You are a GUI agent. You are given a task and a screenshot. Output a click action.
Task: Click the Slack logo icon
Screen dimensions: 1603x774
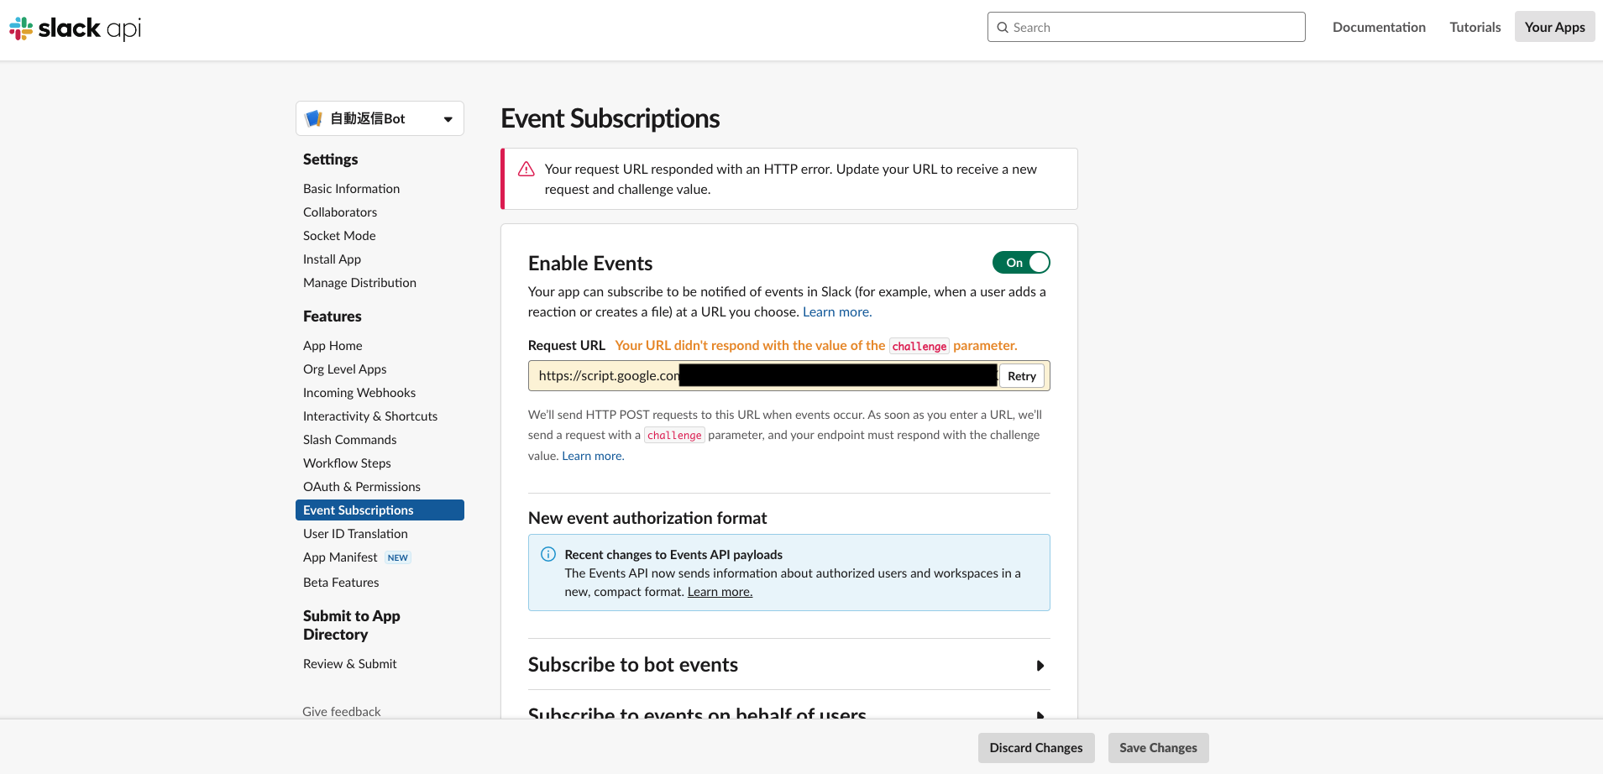coord(19,27)
